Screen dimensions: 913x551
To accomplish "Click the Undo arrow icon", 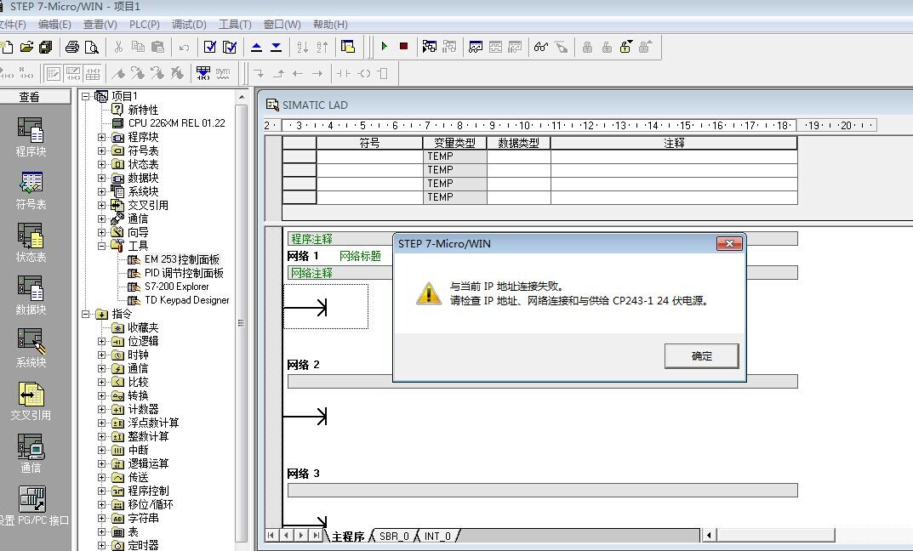I will click(x=184, y=48).
